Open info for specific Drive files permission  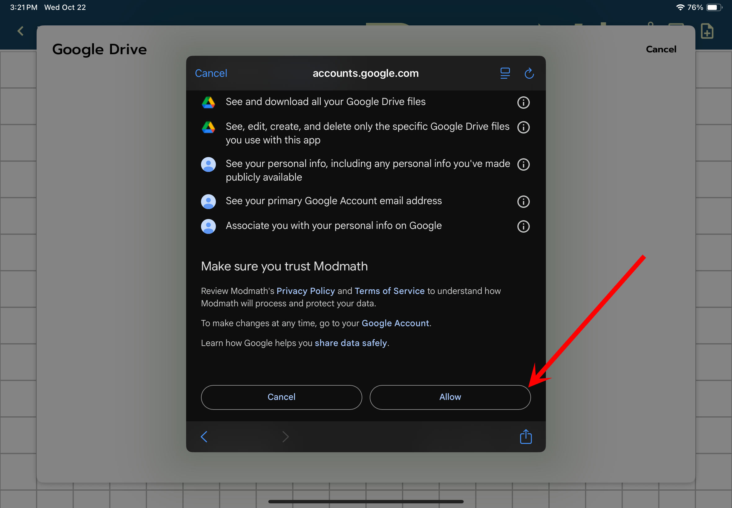coord(523,127)
